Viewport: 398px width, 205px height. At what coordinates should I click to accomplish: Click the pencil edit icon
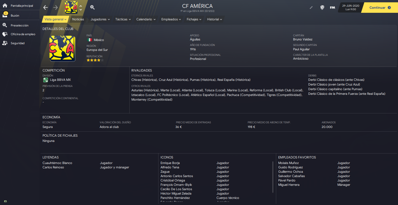pos(311,8)
